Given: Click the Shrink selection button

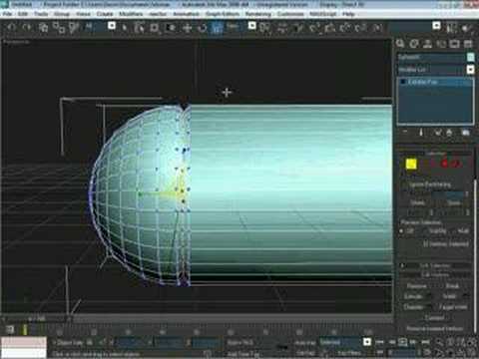Looking at the screenshot, I should pyautogui.click(x=417, y=202).
